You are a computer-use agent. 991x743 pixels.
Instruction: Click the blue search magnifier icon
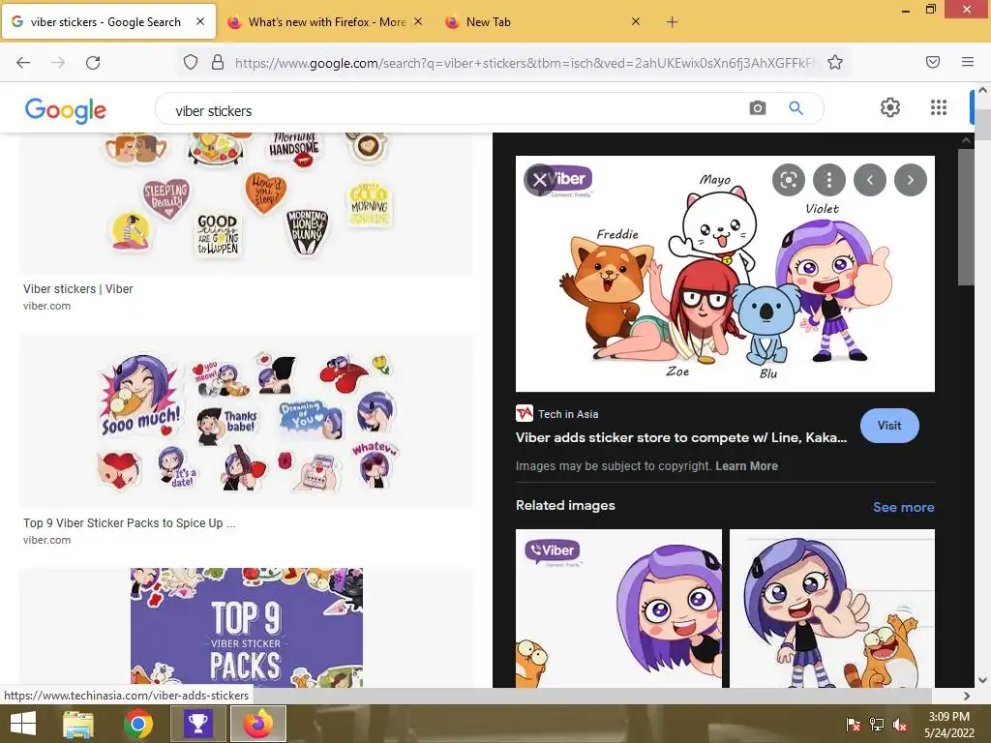[796, 108]
